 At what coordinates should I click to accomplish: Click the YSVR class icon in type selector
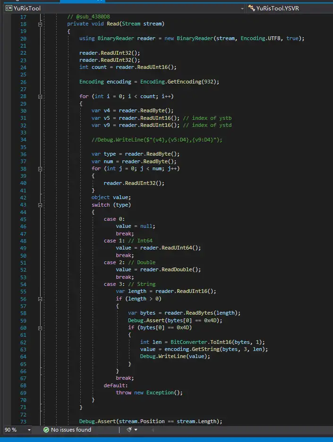(251, 8)
